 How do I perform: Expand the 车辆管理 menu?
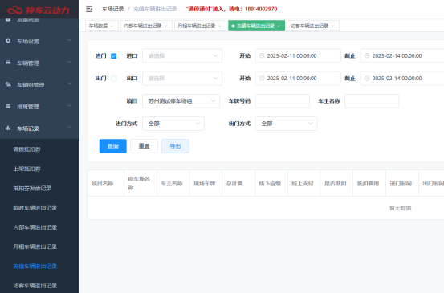[x=39, y=63]
